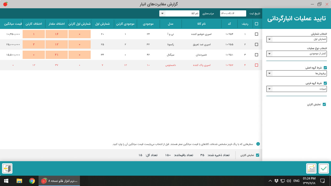Toggle نمایش کارتن checkbox in the bottom summary bar

258,155
